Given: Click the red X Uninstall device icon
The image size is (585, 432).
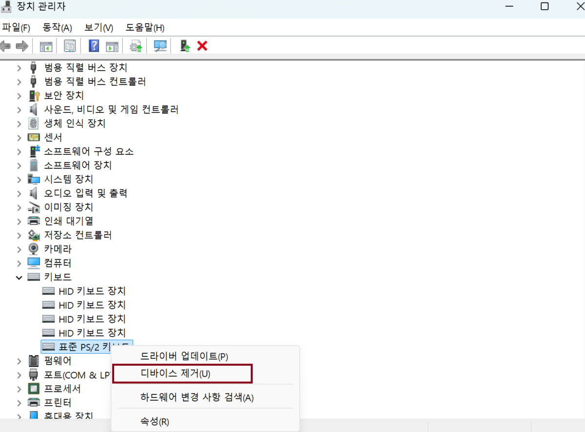Looking at the screenshot, I should point(202,46).
